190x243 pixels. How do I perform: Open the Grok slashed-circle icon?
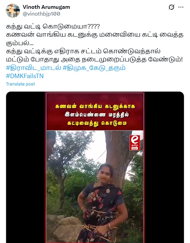(x=171, y=7)
